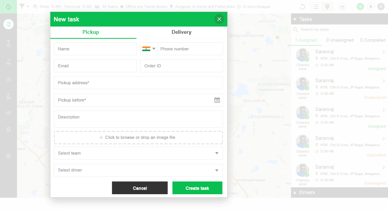Open the date range Today 12 AM filter

coord(63,7)
